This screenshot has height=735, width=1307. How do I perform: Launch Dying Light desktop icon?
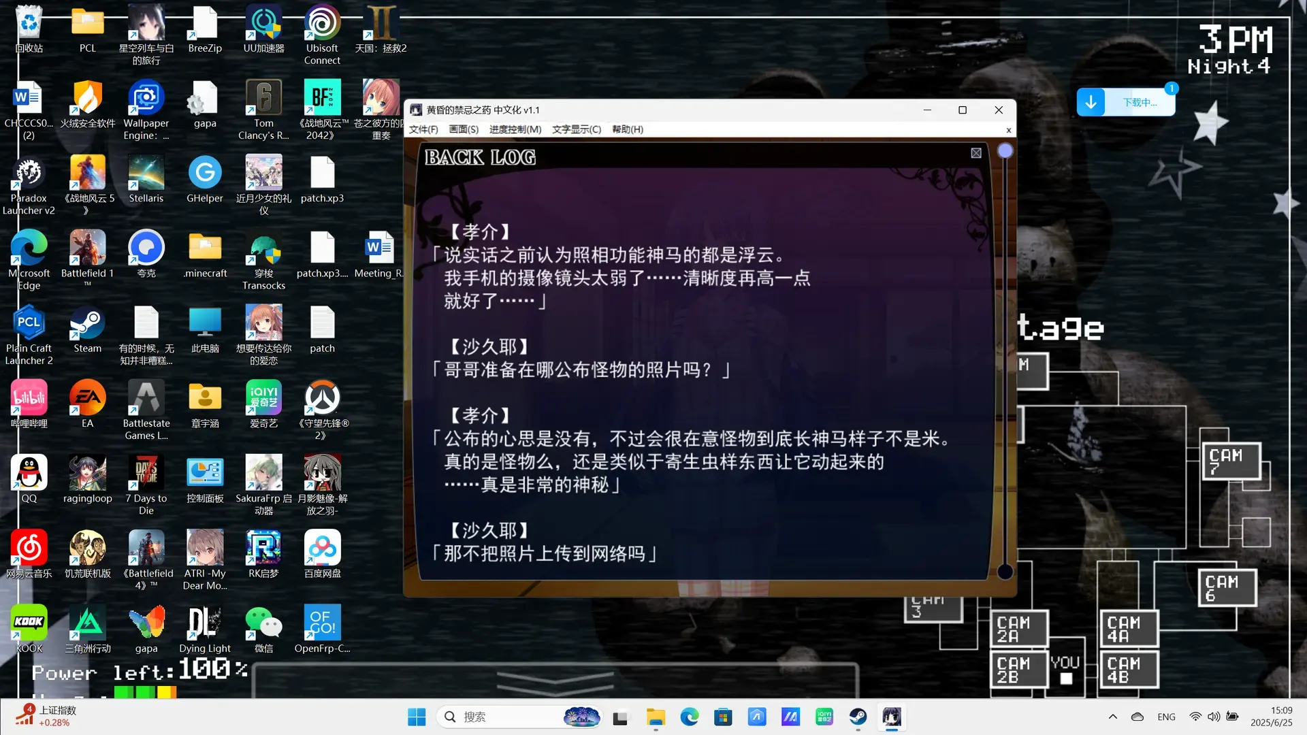point(205,630)
